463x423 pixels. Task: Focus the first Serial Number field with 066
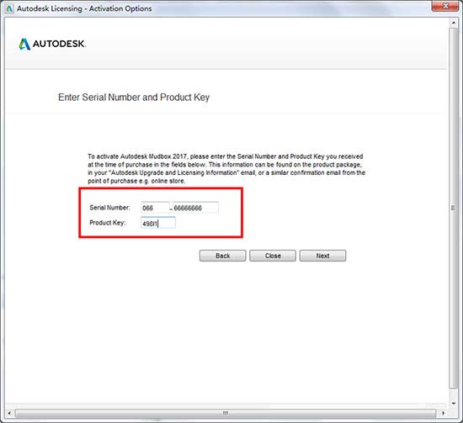pyautogui.click(x=156, y=208)
